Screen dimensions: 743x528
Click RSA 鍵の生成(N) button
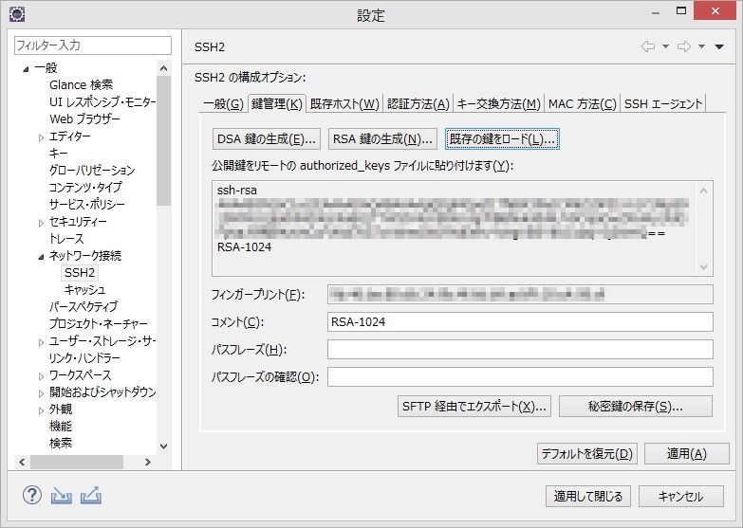click(382, 139)
